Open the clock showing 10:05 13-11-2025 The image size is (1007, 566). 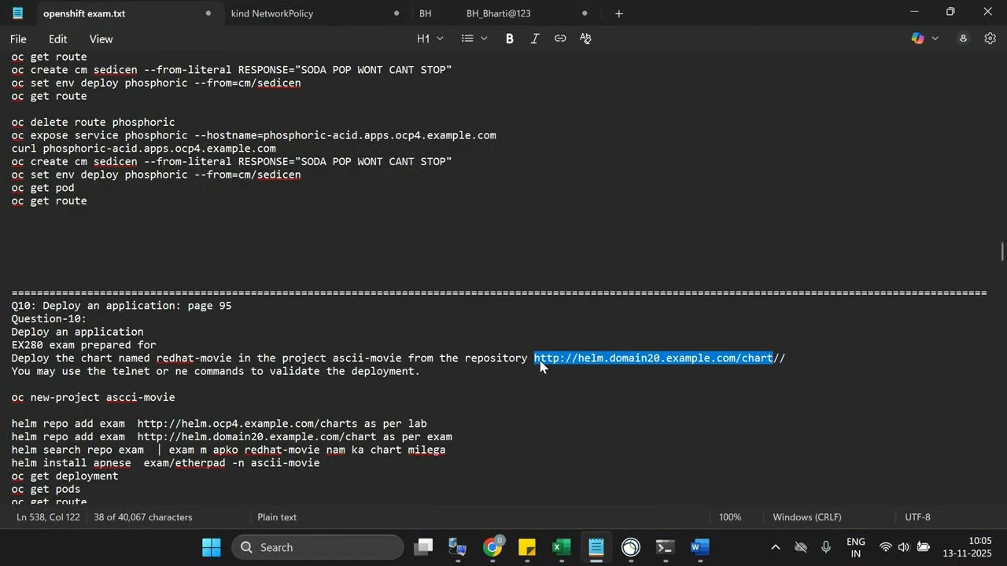pyautogui.click(x=968, y=547)
